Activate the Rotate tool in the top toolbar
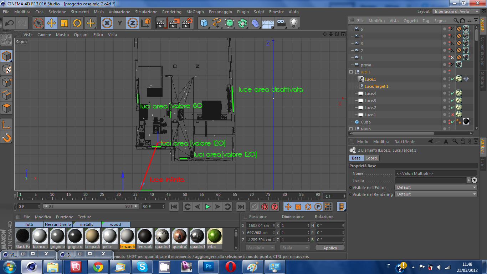The width and height of the screenshot is (487, 274). (x=77, y=24)
